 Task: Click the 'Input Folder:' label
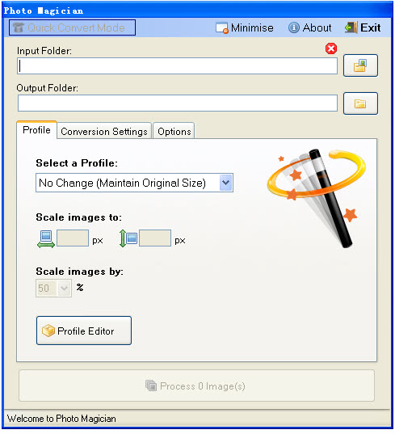click(x=44, y=51)
